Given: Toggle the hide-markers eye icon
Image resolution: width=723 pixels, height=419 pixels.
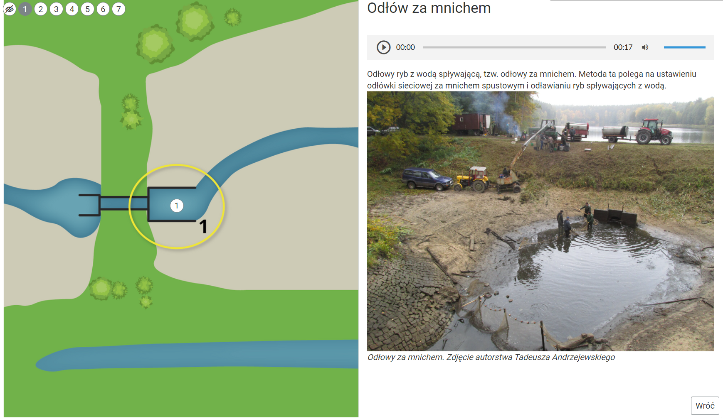Looking at the screenshot, I should point(10,9).
